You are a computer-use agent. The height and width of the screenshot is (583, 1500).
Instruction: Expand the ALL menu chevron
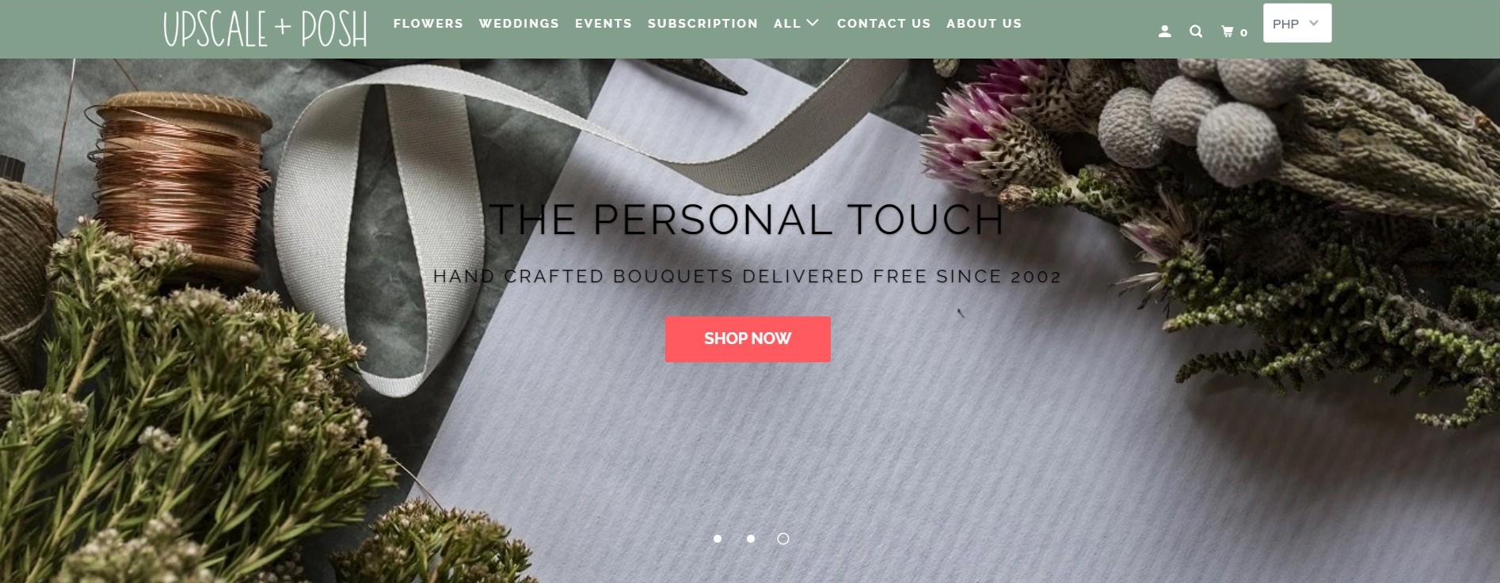[813, 23]
